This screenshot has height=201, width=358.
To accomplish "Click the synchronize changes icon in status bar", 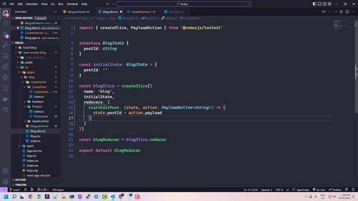I will pos(25,190).
